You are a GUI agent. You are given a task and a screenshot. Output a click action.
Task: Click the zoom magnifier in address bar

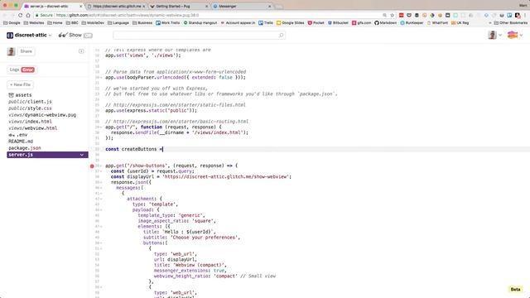(384, 15)
